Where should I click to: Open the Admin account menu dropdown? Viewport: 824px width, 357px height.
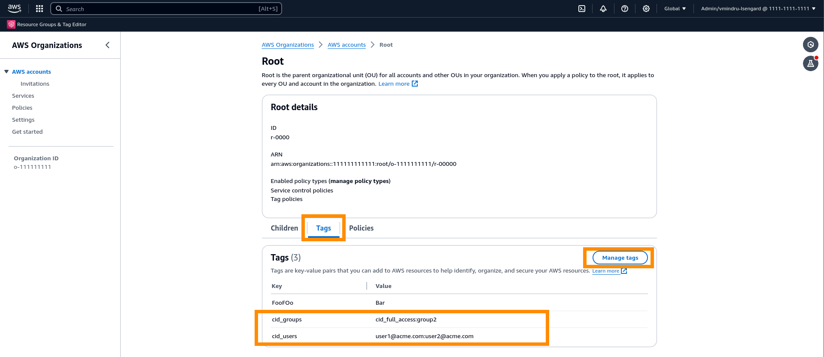pos(758,9)
